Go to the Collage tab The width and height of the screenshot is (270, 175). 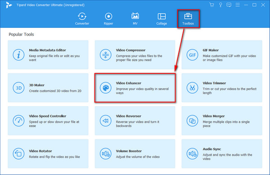(162, 18)
